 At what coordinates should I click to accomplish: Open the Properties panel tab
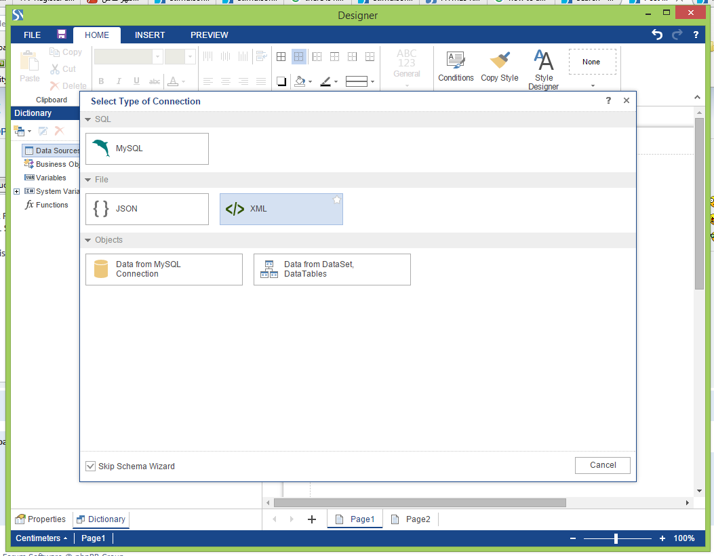tap(41, 519)
